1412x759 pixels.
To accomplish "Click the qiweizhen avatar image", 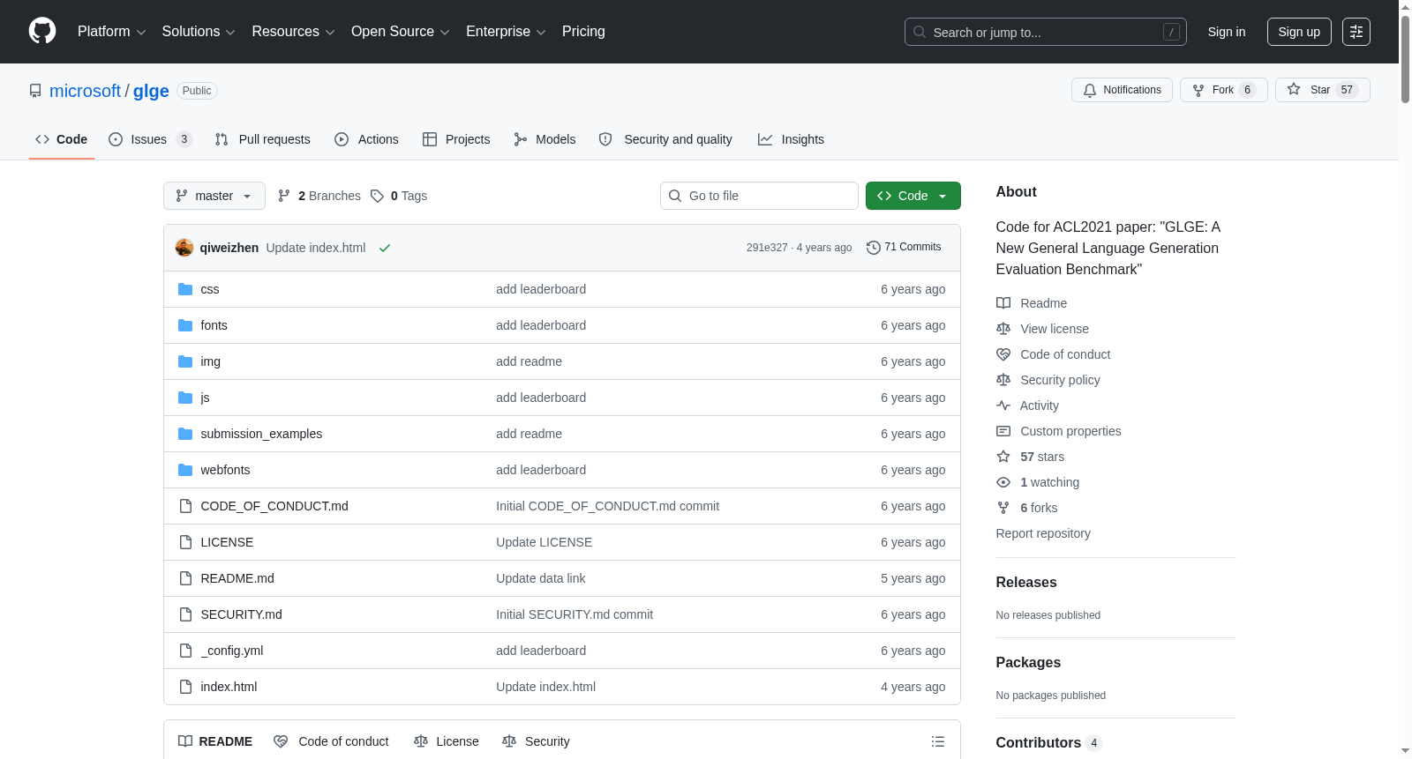I will (x=184, y=248).
